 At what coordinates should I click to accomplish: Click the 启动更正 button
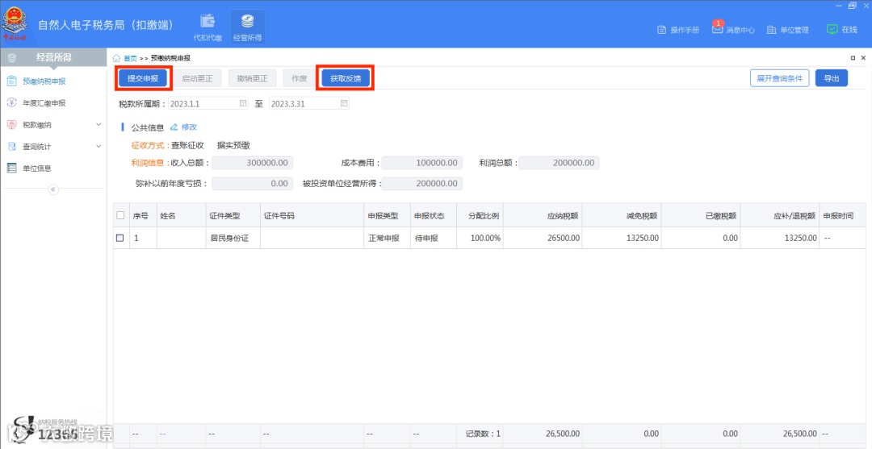197,78
